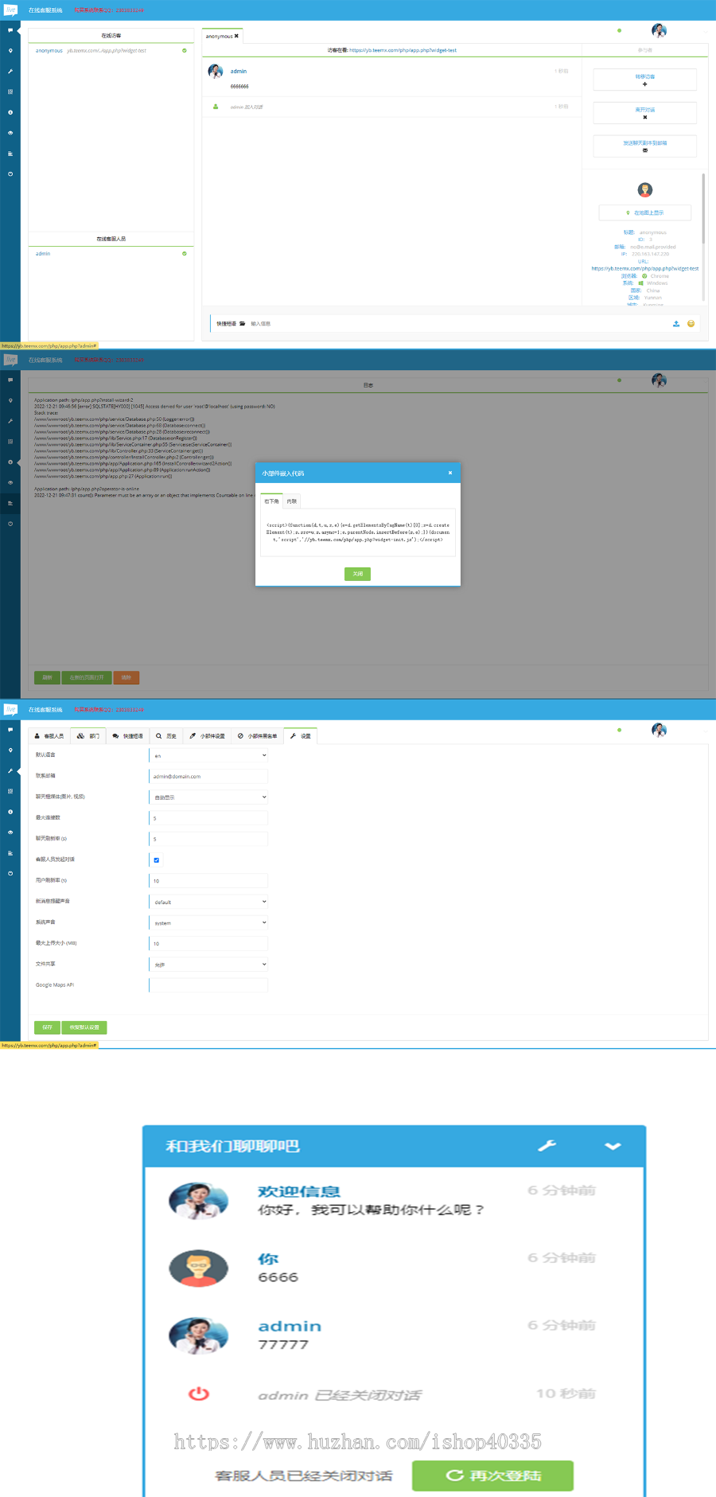The height and width of the screenshot is (1497, 716).
Task: Expand the new message sound dropdown showing default
Action: point(209,902)
